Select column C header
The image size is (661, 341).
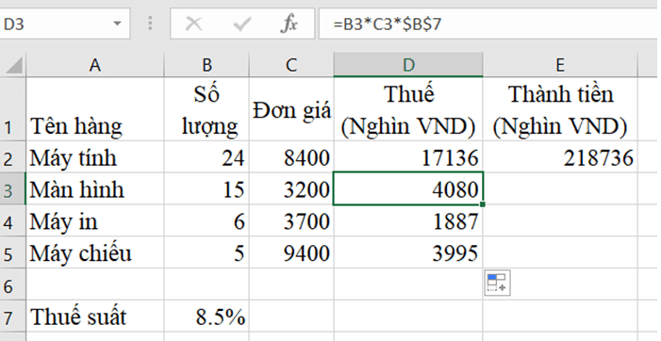pos(291,65)
